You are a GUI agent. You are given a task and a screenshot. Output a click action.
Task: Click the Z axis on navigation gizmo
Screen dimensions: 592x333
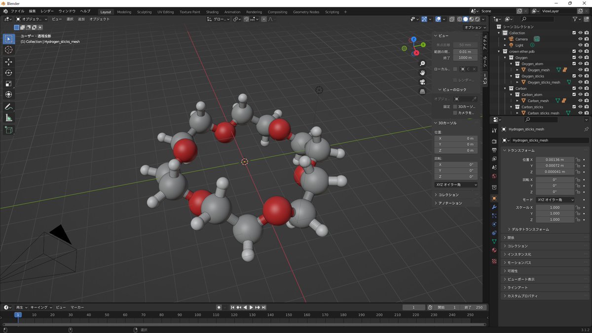pyautogui.click(x=413, y=39)
